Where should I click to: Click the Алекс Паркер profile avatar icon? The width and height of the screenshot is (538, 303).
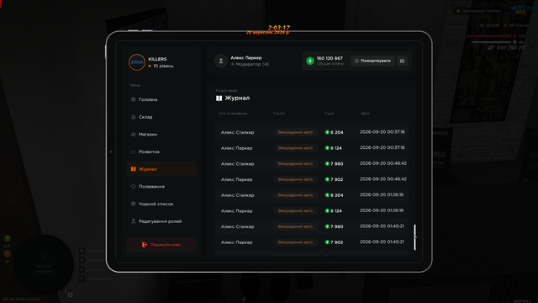pyautogui.click(x=221, y=61)
